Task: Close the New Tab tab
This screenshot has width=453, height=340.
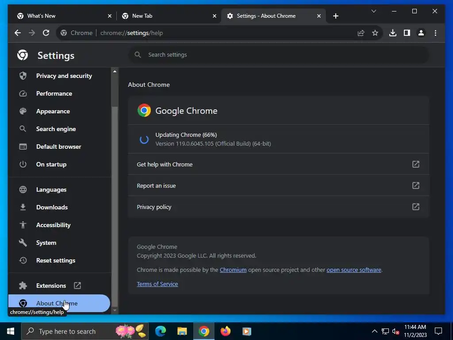Action: point(215,16)
